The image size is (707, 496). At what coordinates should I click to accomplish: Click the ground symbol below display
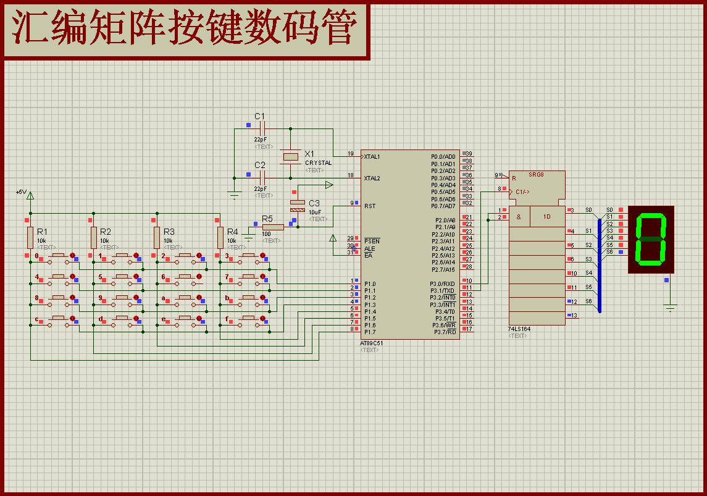pos(671,309)
